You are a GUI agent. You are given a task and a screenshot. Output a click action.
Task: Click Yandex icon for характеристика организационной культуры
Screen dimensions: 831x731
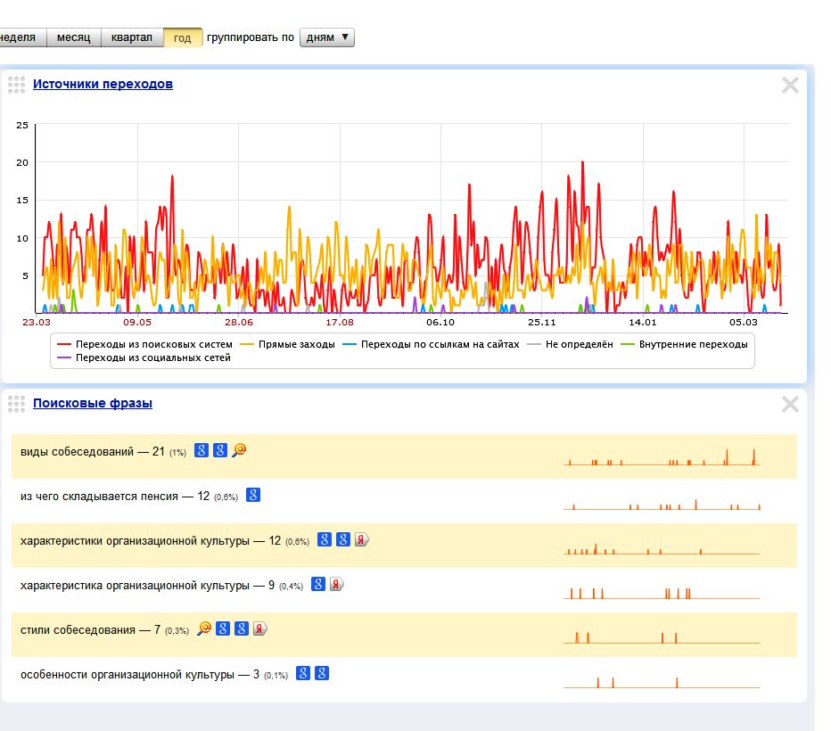[x=336, y=584]
